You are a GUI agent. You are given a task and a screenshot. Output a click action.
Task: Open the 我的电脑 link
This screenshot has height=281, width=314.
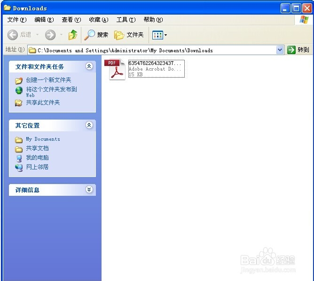click(x=37, y=158)
